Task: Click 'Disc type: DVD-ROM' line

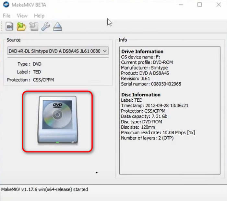Action: click(x=141, y=122)
